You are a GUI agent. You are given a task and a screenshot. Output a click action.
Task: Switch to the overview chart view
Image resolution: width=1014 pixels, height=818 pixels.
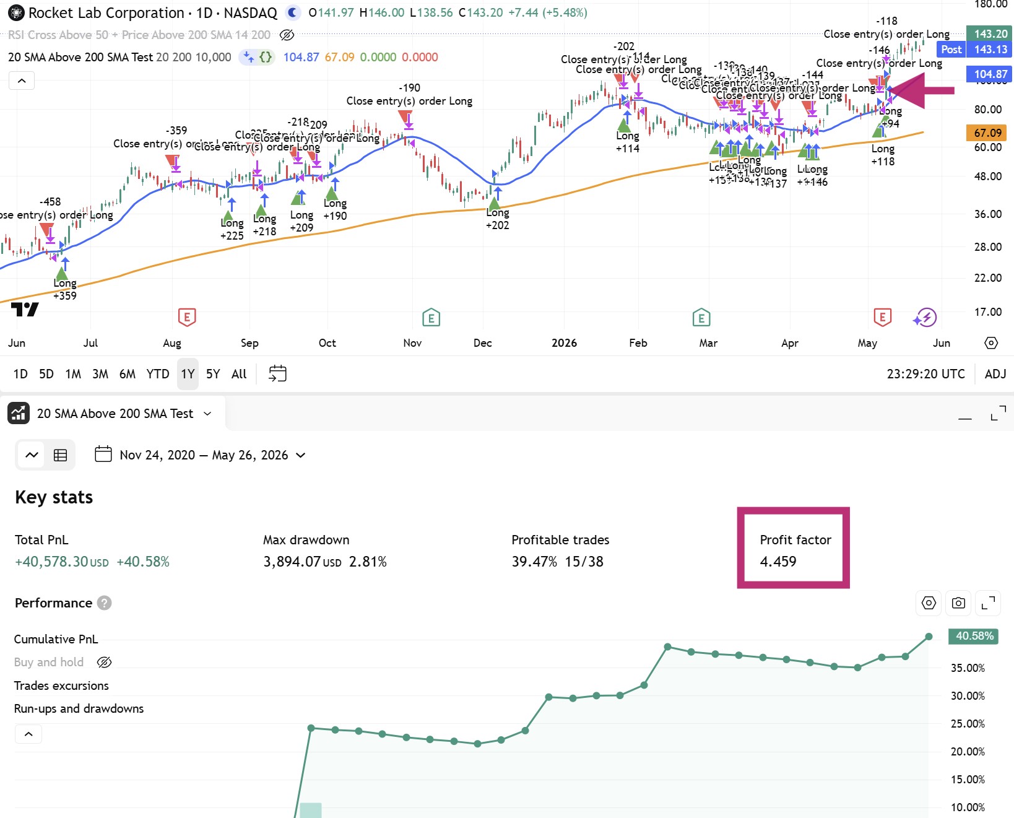pos(32,455)
